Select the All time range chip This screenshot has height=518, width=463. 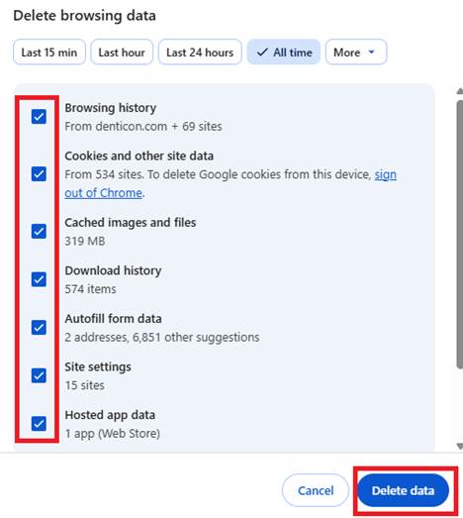tap(284, 52)
